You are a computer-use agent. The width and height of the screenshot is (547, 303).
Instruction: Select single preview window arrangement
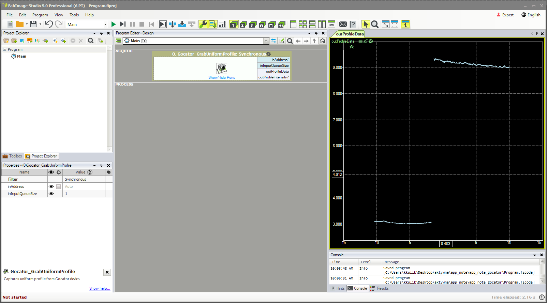[x=293, y=24]
